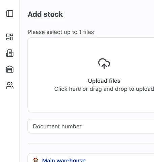
Task: Open the users icon in sidebar
Action: pyautogui.click(x=10, y=85)
